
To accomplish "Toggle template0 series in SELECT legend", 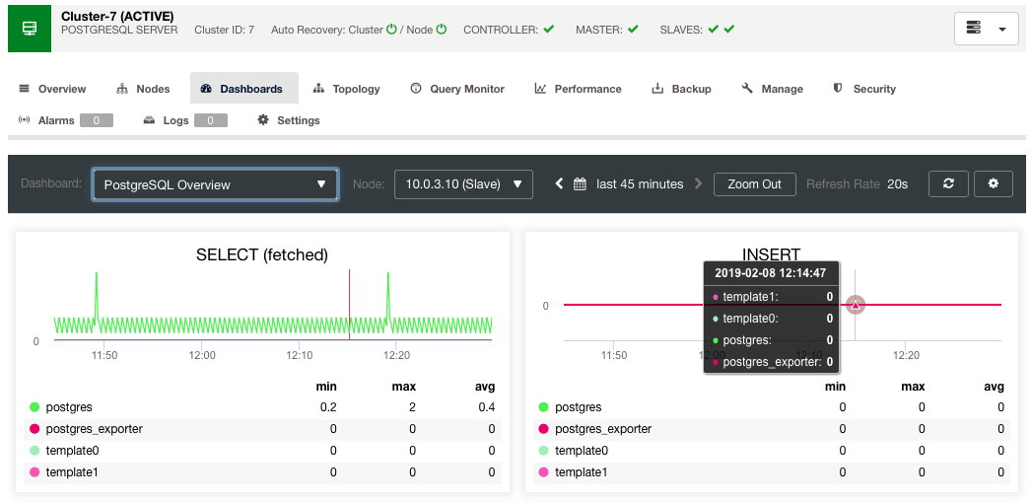I will tap(64, 451).
